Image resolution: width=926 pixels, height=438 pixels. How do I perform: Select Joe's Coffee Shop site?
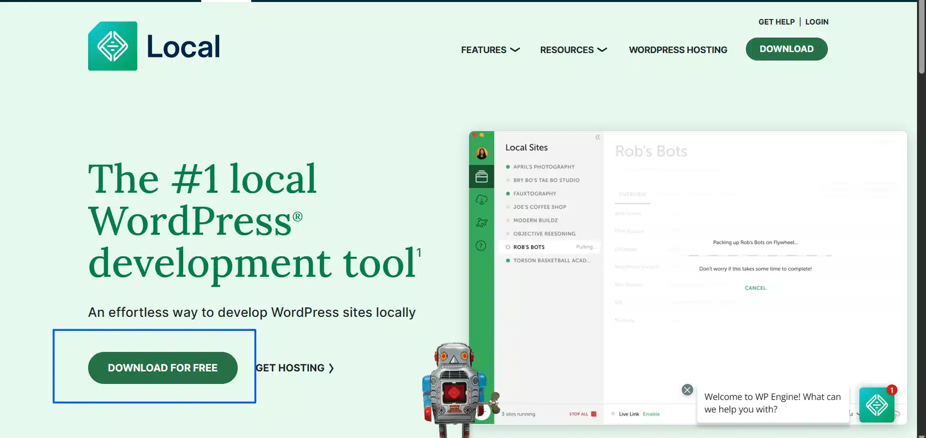coord(540,207)
